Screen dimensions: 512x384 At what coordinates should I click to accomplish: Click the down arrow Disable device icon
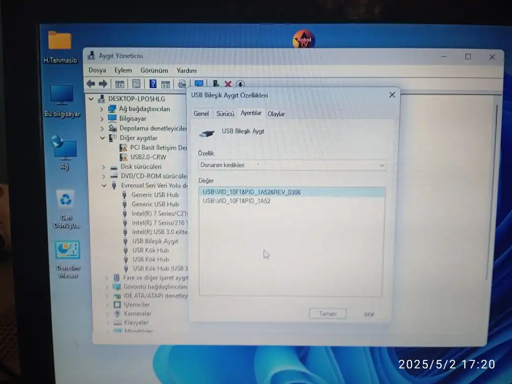click(240, 84)
